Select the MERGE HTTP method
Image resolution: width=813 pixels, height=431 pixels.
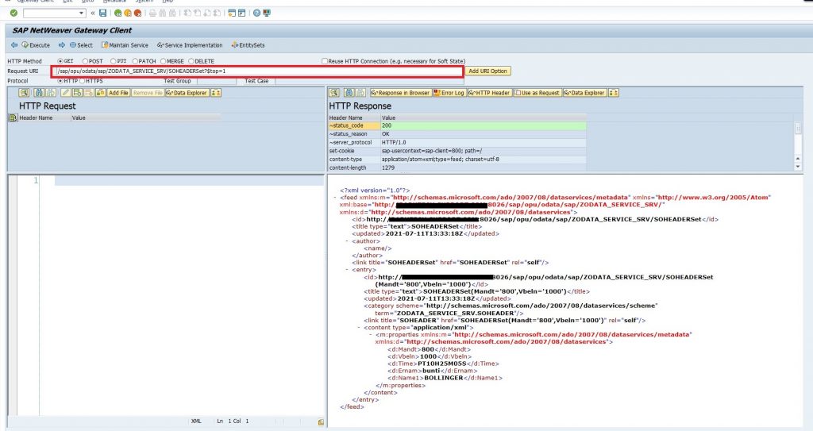tap(163, 61)
